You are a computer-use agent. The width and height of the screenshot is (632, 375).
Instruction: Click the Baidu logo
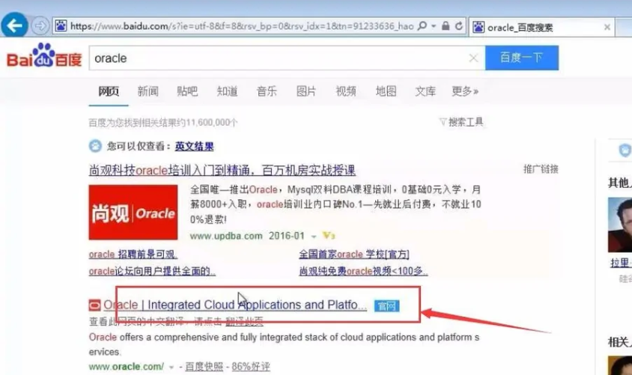43,58
